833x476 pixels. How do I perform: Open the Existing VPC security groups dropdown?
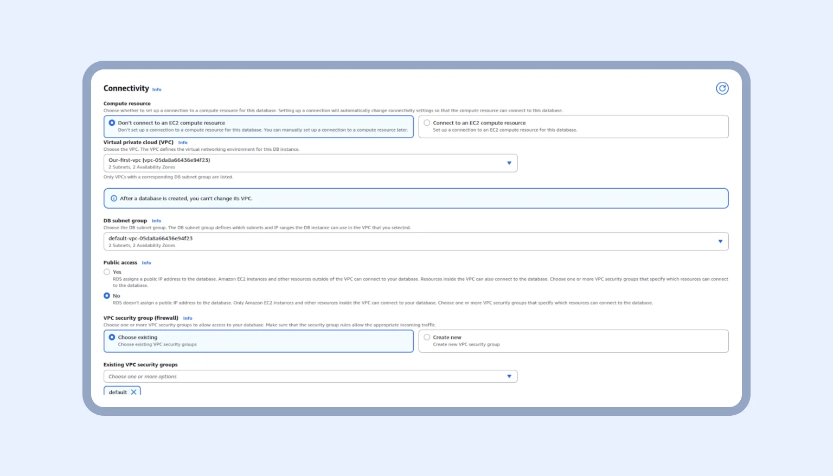(310, 376)
